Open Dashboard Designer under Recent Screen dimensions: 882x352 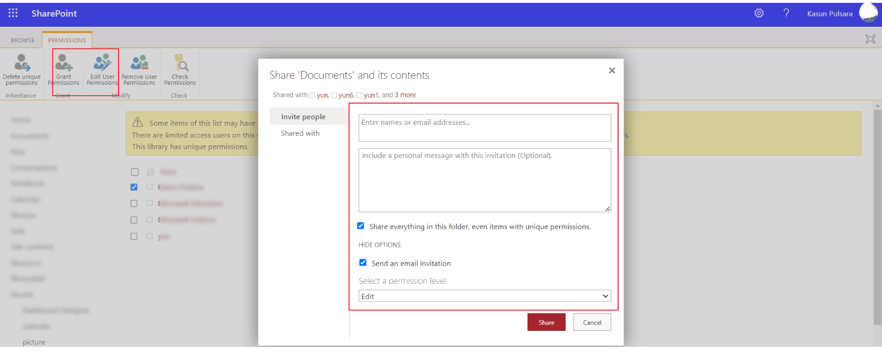coord(56,310)
